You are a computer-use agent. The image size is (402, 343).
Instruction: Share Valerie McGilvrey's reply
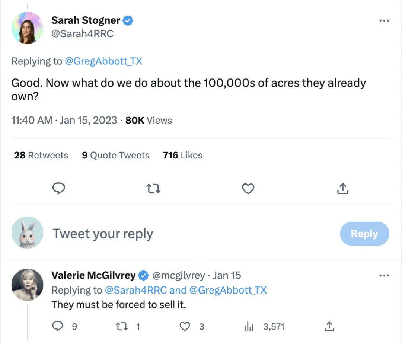[329, 326]
